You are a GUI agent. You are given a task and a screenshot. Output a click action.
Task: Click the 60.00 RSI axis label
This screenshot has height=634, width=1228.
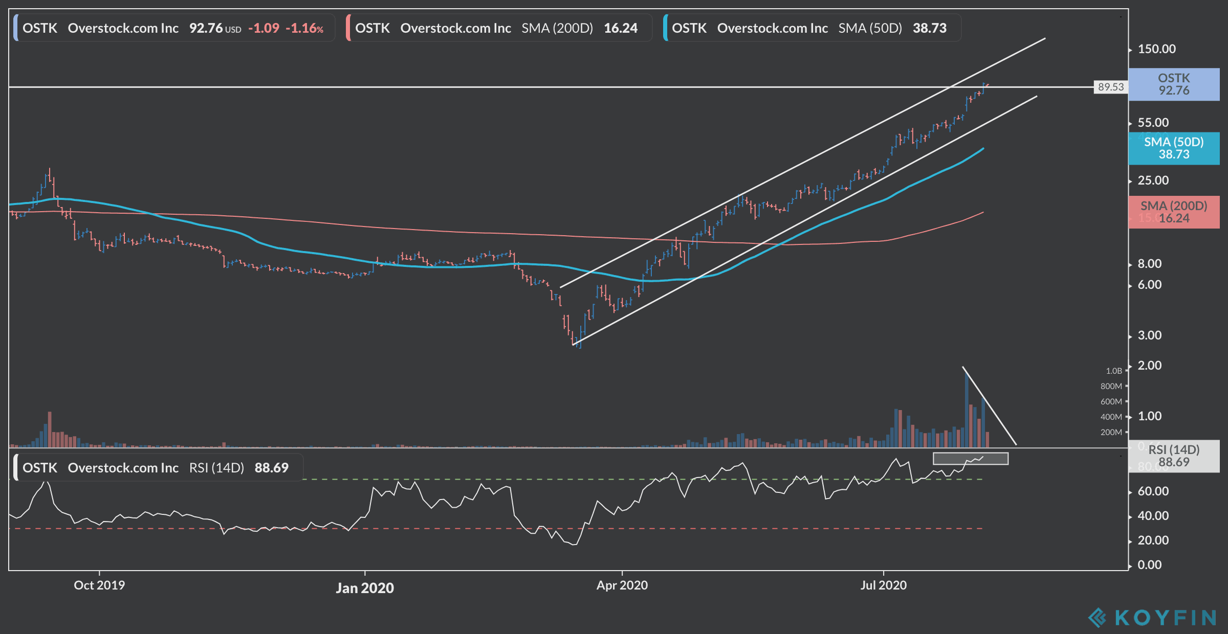coord(1153,491)
